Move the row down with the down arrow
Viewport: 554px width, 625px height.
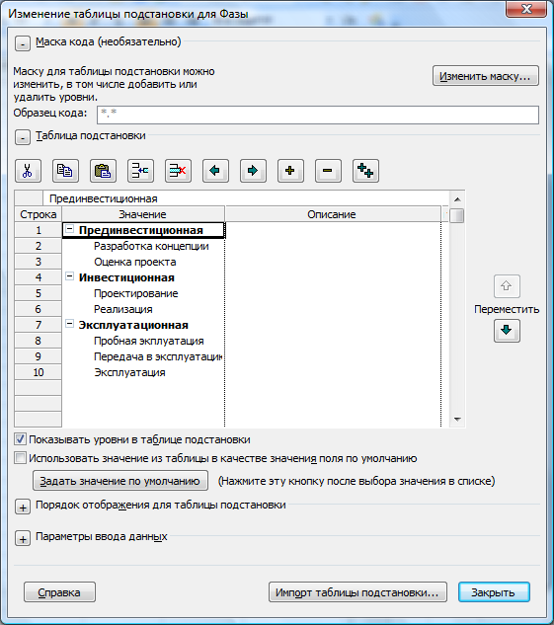click(x=507, y=331)
